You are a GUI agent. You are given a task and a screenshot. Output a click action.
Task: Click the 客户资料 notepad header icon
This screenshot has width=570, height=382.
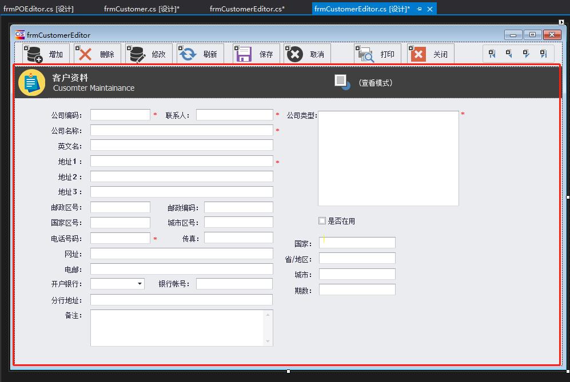31,82
